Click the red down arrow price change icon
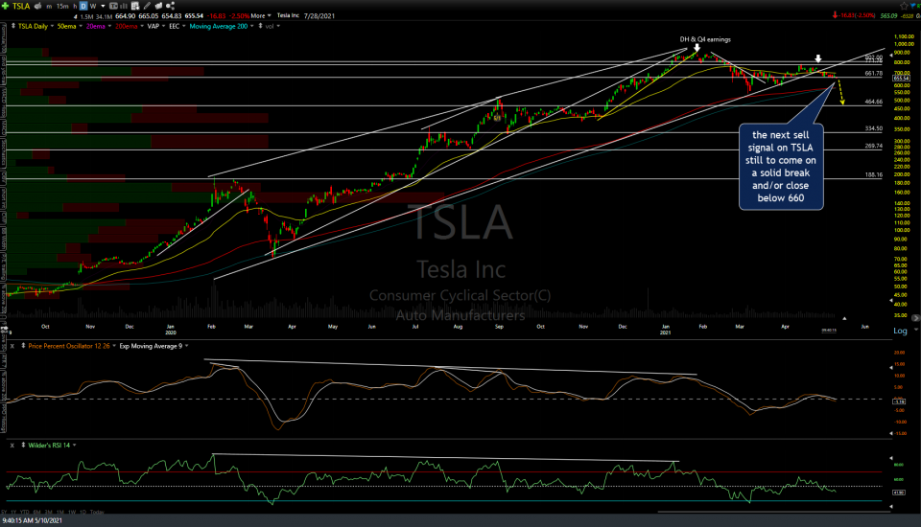Image resolution: width=921 pixels, height=527 pixels. click(x=835, y=16)
